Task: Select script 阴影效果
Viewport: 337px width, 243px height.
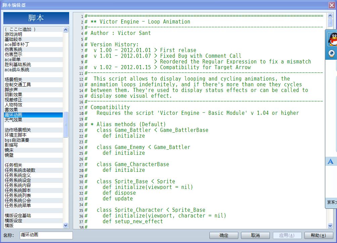Action: coord(34,95)
